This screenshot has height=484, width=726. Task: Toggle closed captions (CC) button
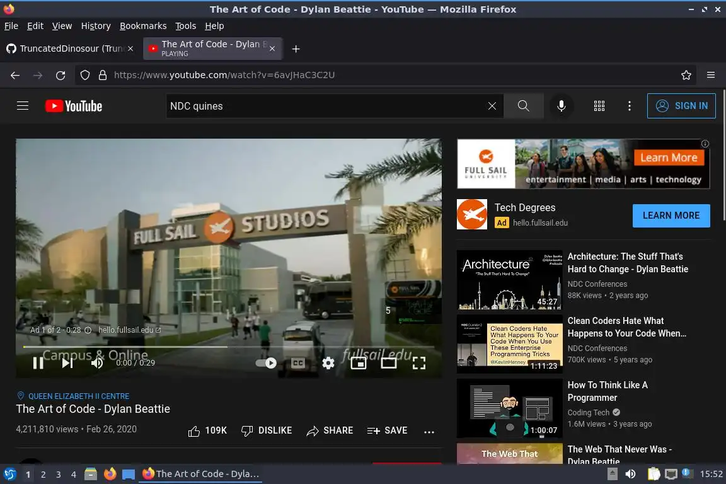click(x=297, y=363)
